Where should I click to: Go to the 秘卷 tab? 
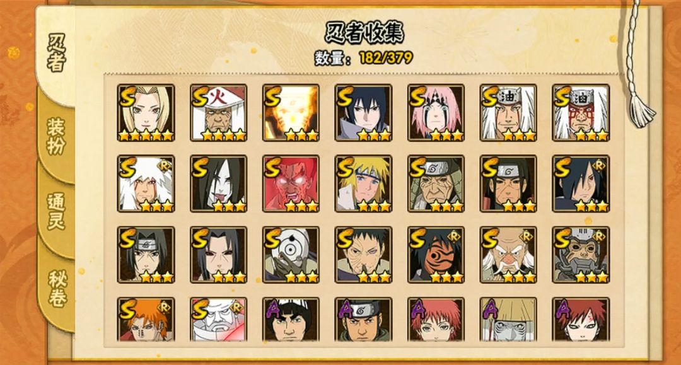point(57,289)
